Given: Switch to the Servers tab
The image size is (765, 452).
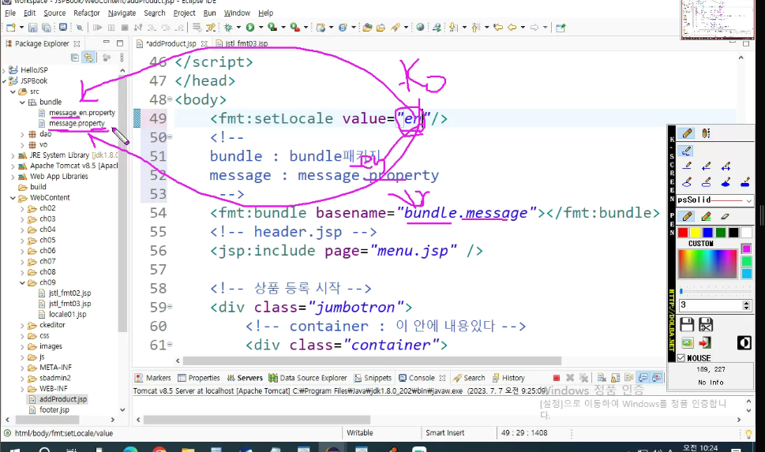Looking at the screenshot, I should (x=245, y=378).
